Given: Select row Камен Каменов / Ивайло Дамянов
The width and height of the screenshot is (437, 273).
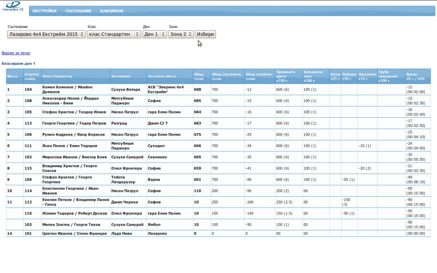Looking at the screenshot, I should point(218,90).
